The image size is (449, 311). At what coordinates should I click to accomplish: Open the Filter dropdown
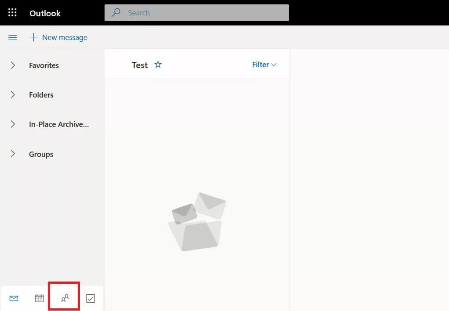(264, 65)
